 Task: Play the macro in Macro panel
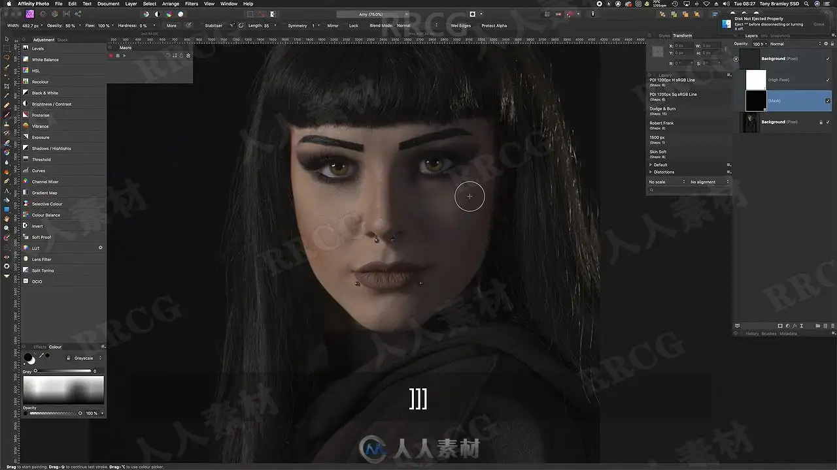click(124, 55)
